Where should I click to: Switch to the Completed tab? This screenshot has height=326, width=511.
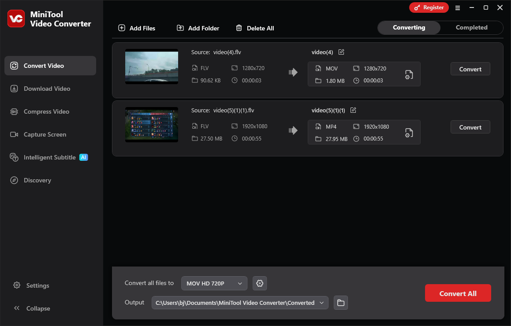[471, 27]
